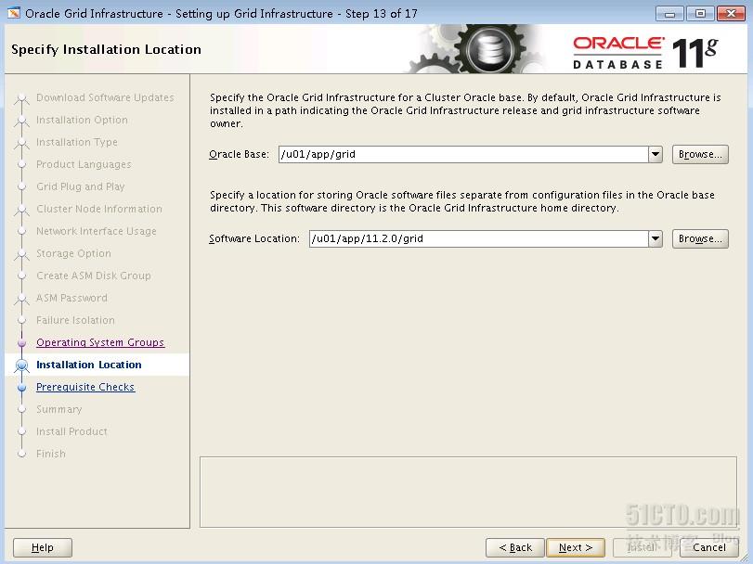Expand the Oracle Base dropdown arrow
Screen dimensions: 753x564
(655, 154)
